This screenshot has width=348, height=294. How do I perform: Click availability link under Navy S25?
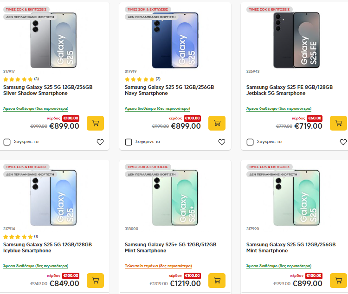157,108
